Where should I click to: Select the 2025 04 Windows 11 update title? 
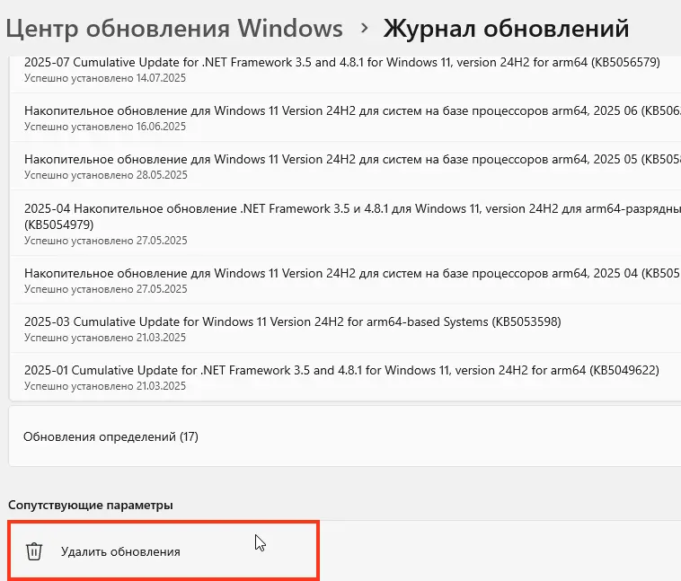tap(350, 273)
